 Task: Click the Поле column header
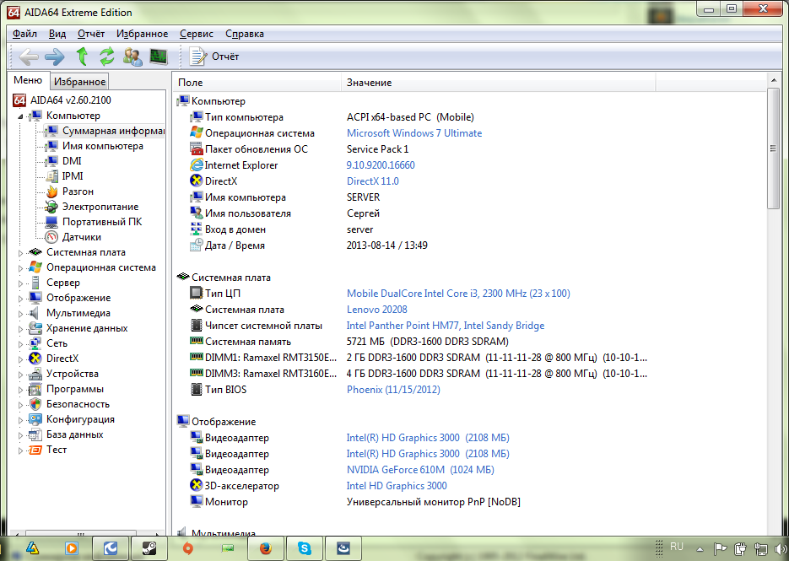[257, 83]
